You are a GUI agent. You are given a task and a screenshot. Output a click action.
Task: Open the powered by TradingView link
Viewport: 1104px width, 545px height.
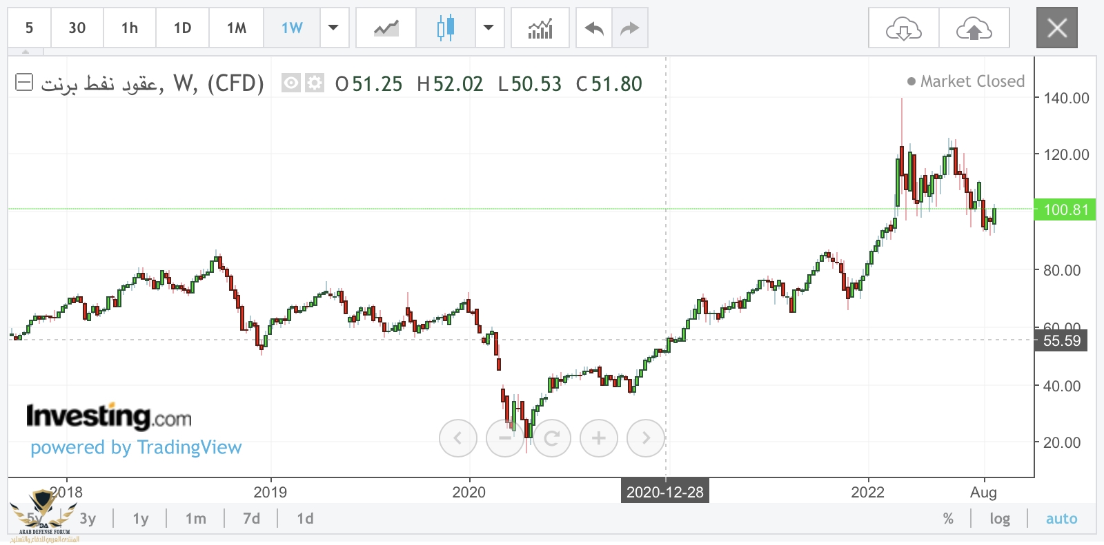pyautogui.click(x=136, y=447)
